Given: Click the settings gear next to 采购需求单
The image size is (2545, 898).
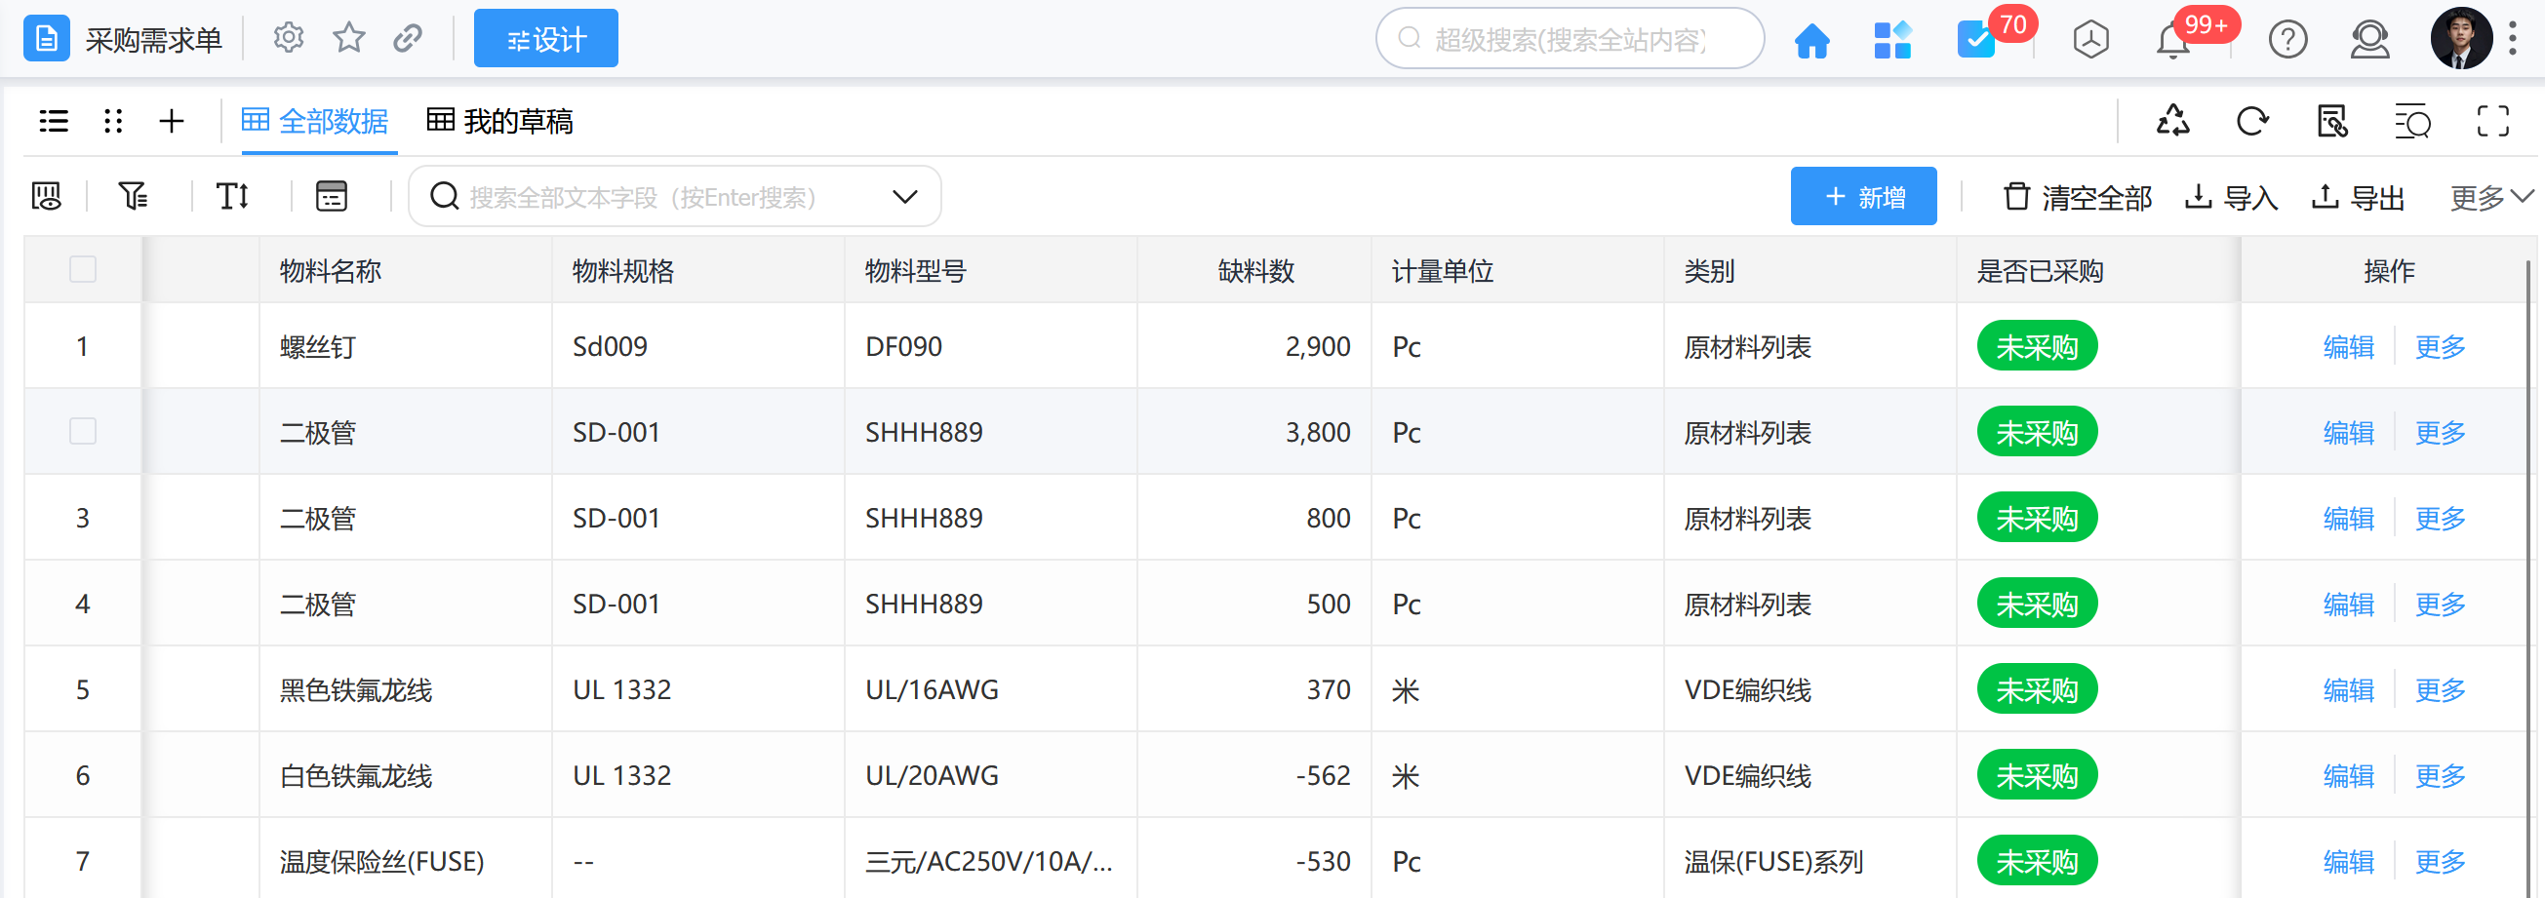Looking at the screenshot, I should [288, 39].
